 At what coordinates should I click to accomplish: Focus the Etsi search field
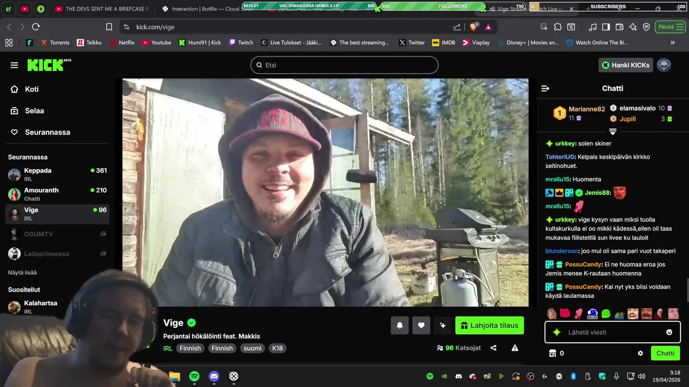pos(344,65)
